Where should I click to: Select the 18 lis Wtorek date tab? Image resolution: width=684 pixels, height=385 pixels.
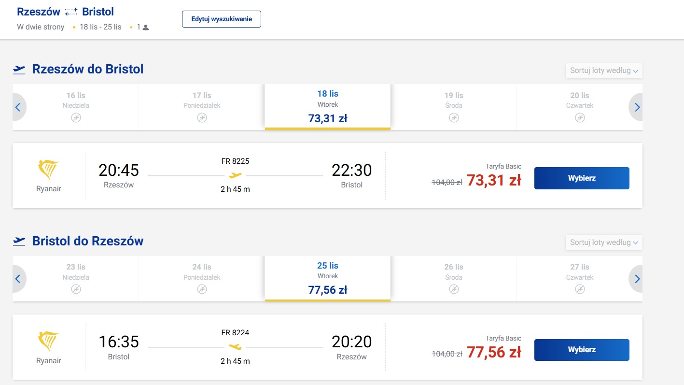click(x=327, y=107)
